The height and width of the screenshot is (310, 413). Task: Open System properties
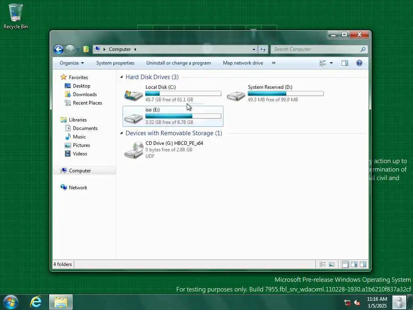[115, 63]
